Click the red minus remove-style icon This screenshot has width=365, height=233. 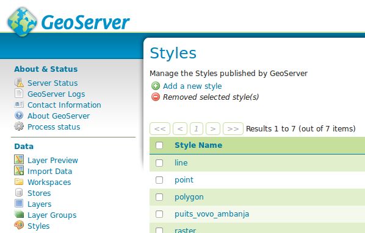156,97
